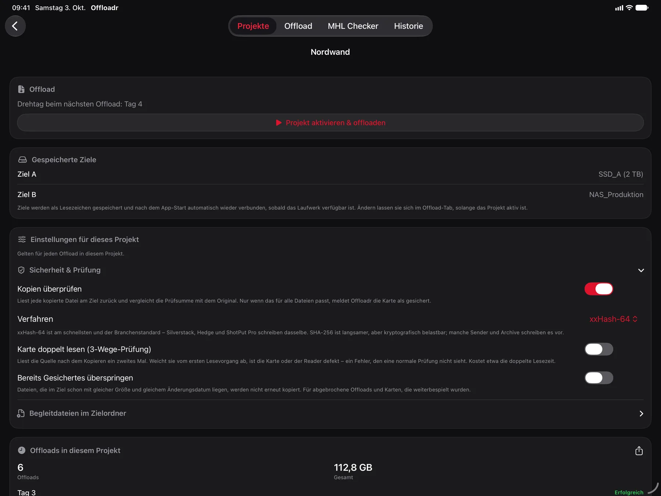
Task: Start Projekt aktivieren & offloaden
Action: tap(330, 123)
